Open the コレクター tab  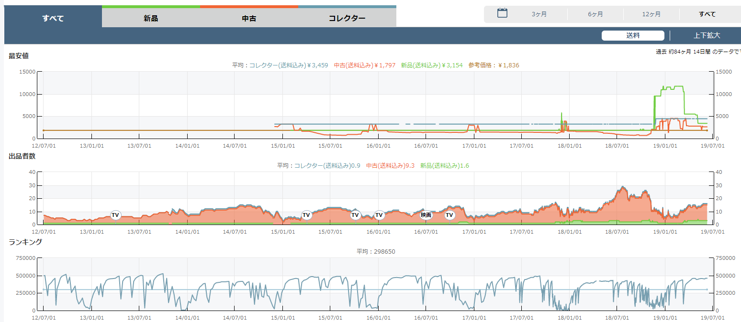tap(347, 19)
